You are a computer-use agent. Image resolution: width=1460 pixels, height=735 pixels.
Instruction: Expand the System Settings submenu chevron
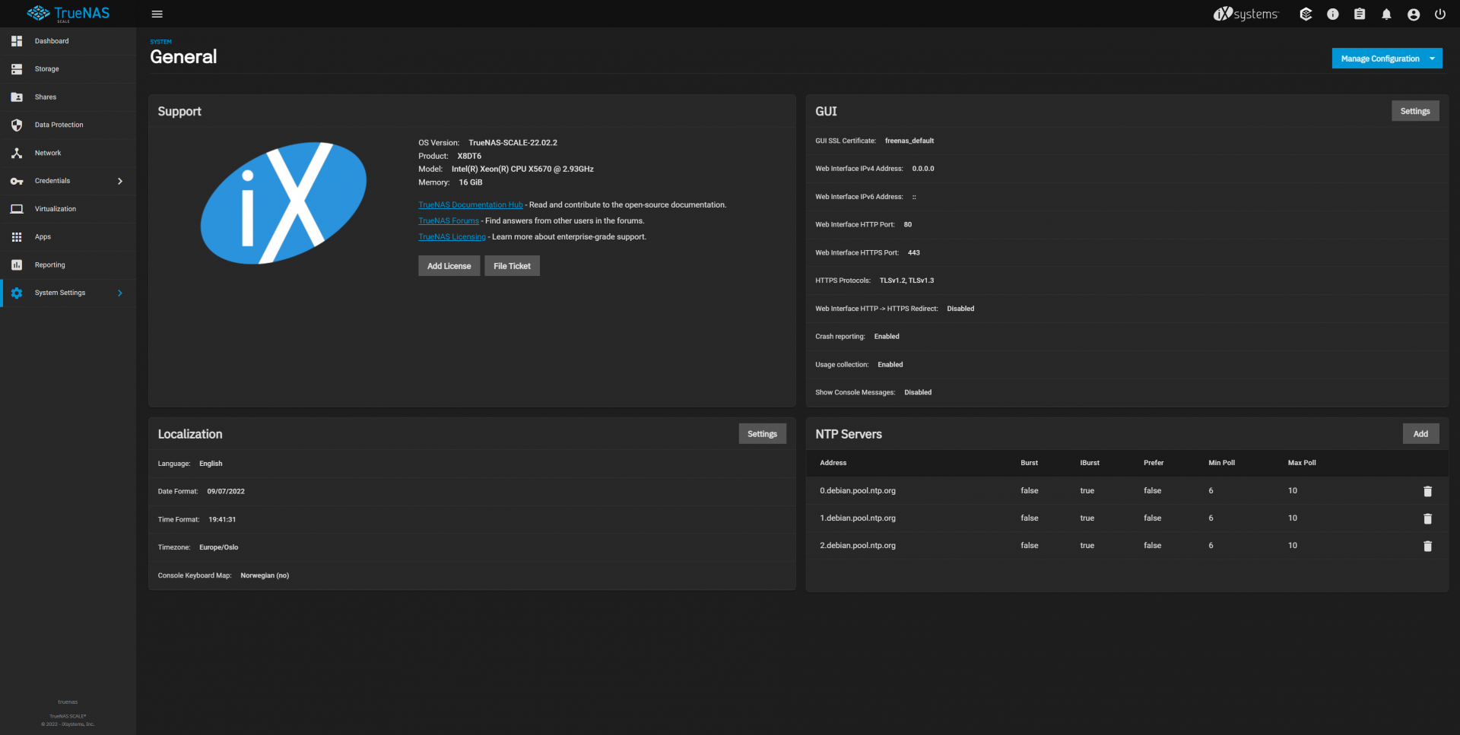point(120,293)
